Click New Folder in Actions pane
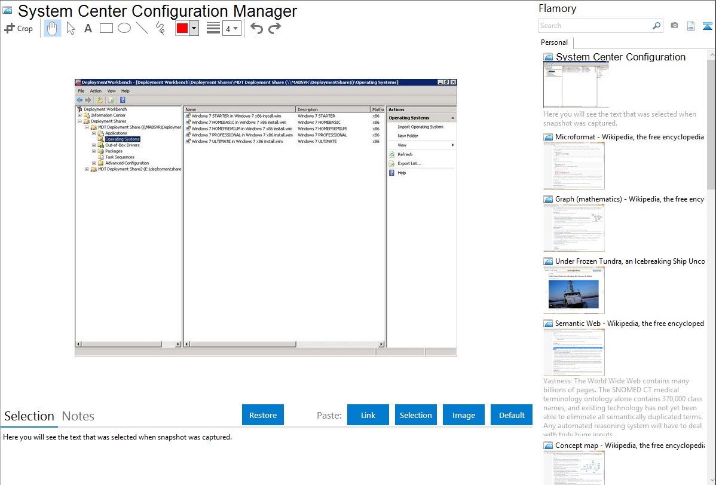716x485 pixels. coord(408,136)
